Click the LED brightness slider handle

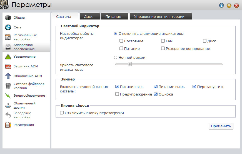[x=129, y=64]
